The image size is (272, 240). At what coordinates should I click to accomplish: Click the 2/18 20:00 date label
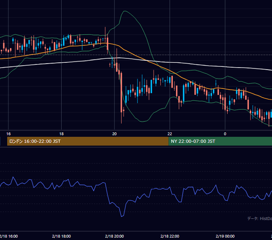click(x=114, y=236)
